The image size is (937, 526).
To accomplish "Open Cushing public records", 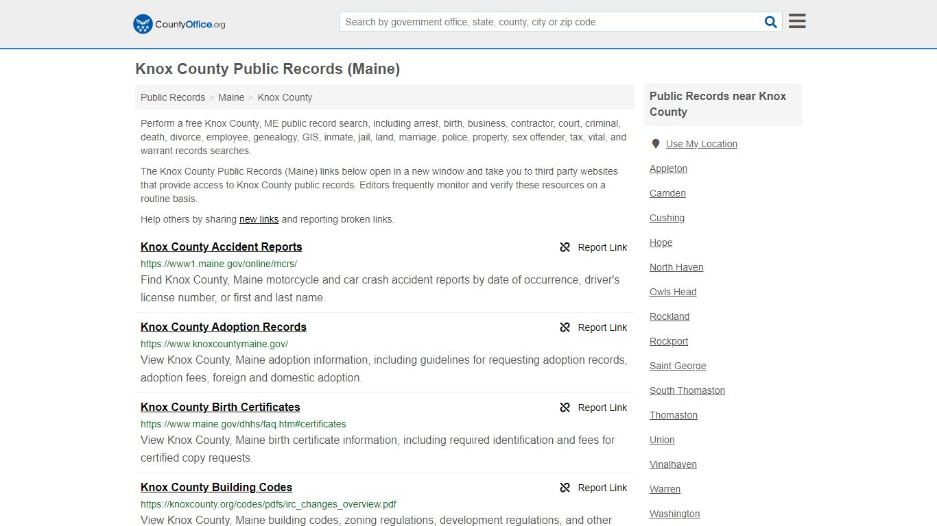I will 667,218.
